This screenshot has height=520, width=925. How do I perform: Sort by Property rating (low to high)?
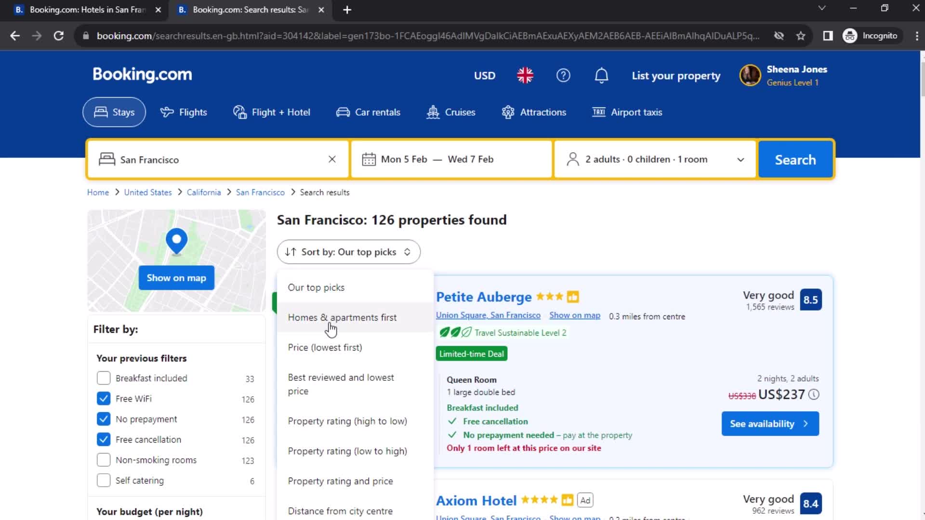click(355, 451)
